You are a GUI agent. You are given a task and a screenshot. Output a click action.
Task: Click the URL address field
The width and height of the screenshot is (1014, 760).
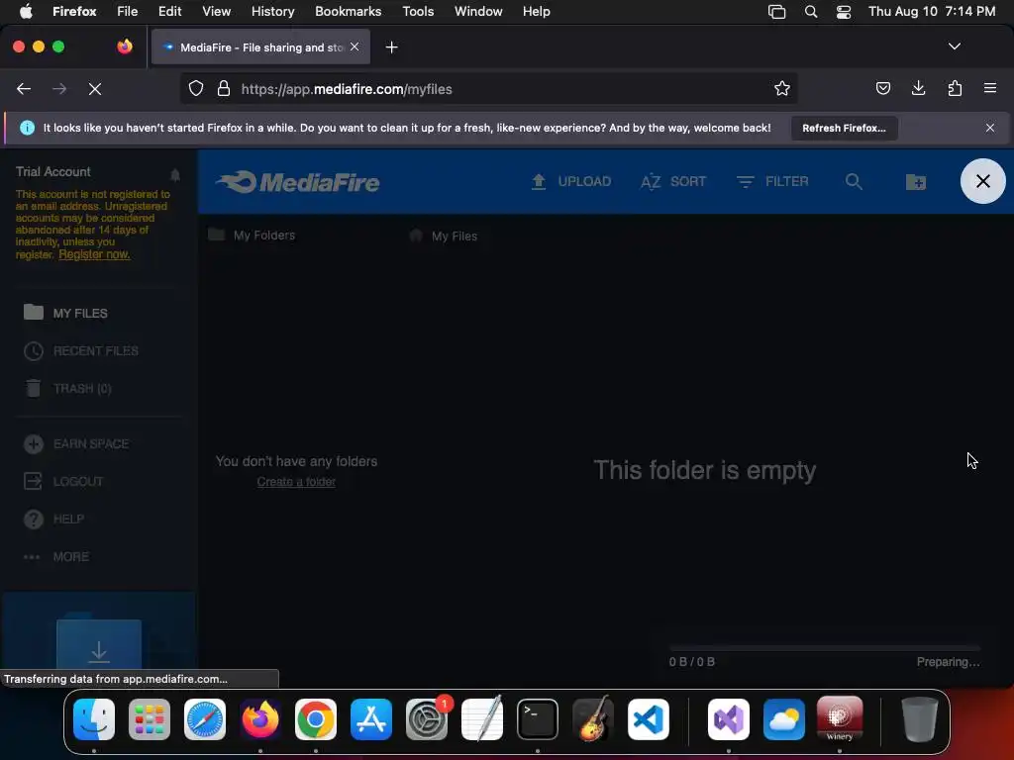488,88
